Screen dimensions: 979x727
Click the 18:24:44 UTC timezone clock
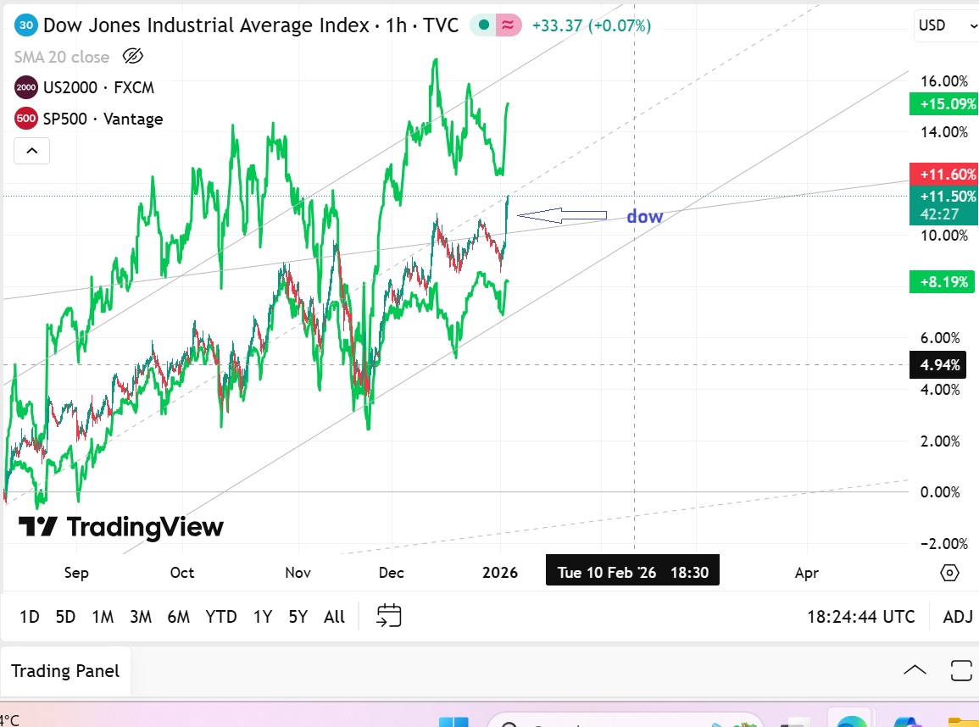pyautogui.click(x=860, y=617)
